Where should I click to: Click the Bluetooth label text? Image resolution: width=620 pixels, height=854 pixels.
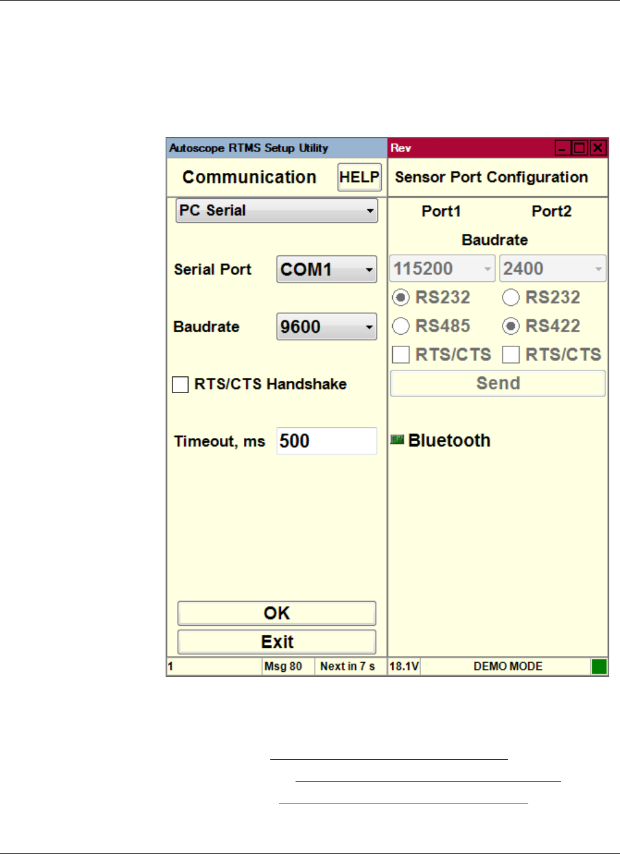pyautogui.click(x=449, y=441)
